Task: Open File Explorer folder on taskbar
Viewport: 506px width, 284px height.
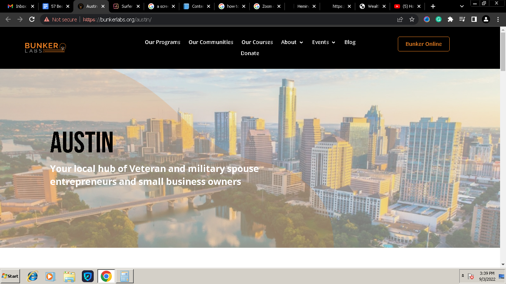Action: (69, 276)
